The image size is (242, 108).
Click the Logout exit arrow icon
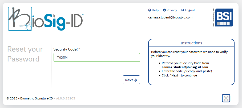click(183, 10)
